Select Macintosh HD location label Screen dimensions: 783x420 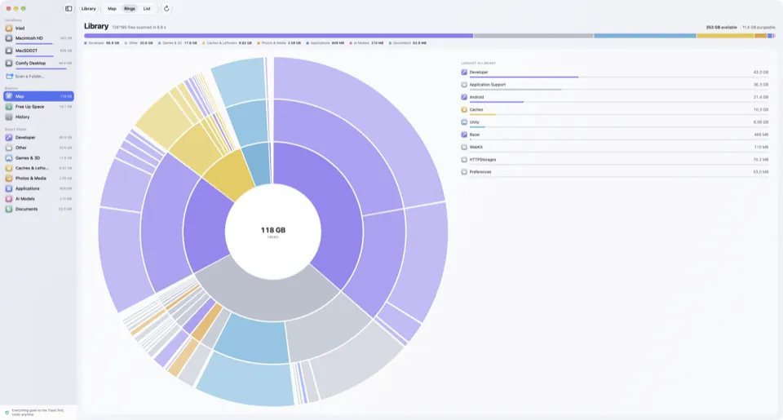coord(29,38)
